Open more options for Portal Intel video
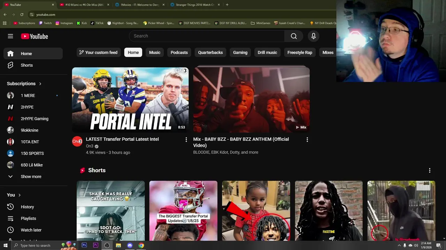446x250 pixels. pyautogui.click(x=186, y=140)
